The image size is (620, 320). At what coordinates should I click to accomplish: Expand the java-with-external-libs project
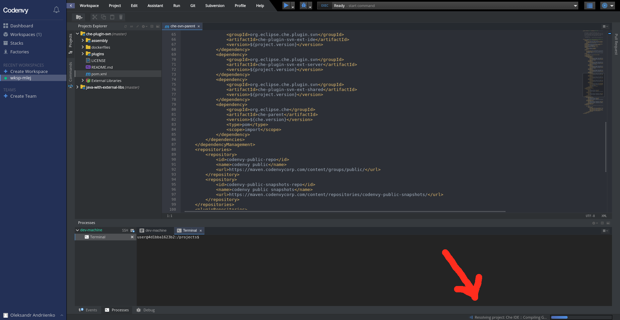(x=77, y=87)
